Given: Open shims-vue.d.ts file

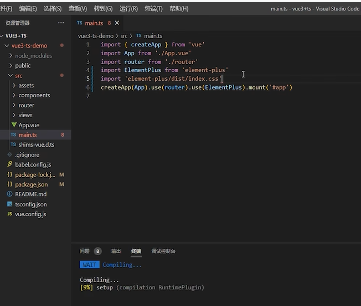Looking at the screenshot, I should (x=37, y=145).
